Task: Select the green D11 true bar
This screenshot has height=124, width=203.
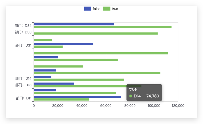Action: (x=61, y=99)
